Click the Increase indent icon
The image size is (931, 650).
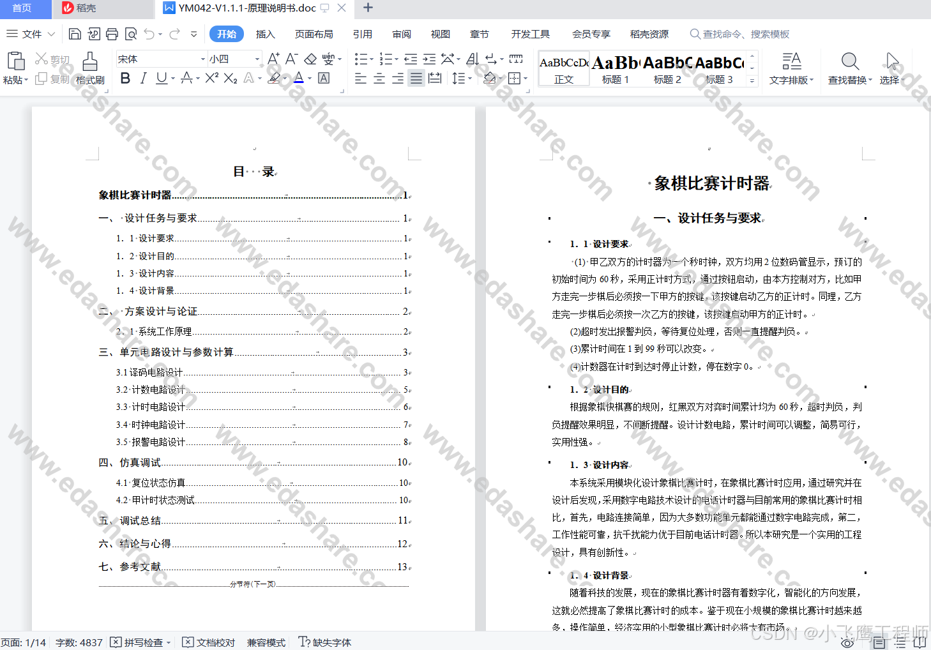tap(429, 59)
